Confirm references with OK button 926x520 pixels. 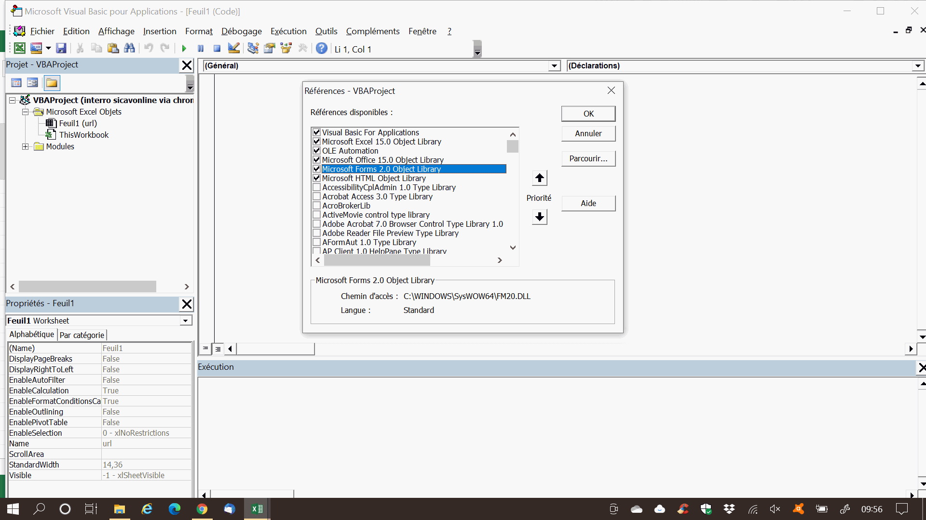point(588,114)
